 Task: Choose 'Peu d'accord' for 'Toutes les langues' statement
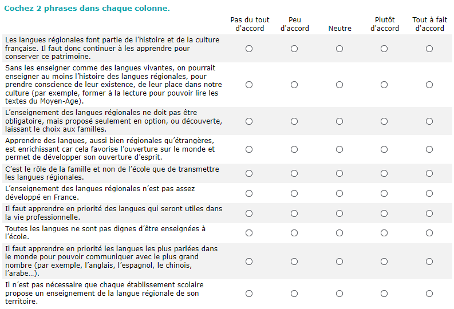pos(294,233)
